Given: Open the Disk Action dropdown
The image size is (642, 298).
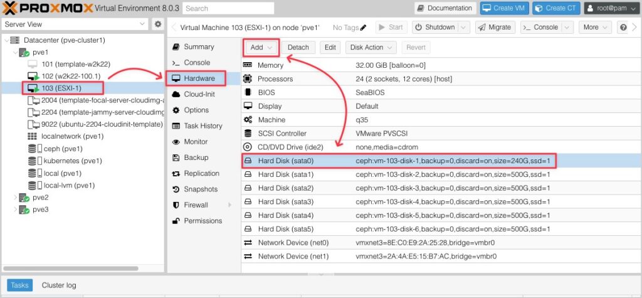Looking at the screenshot, I should click(x=371, y=48).
